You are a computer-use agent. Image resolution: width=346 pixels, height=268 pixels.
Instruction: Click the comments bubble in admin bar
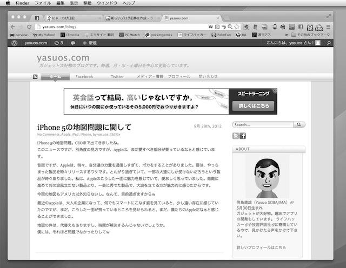73,43
